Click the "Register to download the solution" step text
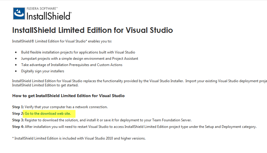This screenshot has height=153, width=267. click(x=108, y=120)
